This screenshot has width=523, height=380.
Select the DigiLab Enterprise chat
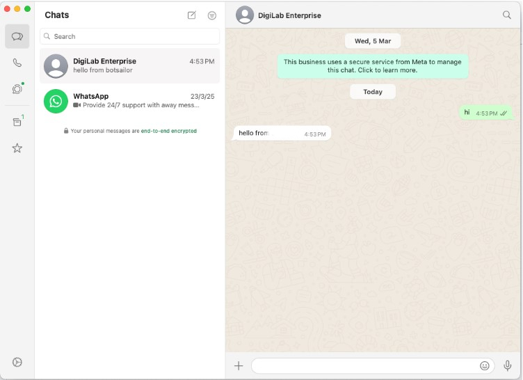(130, 66)
